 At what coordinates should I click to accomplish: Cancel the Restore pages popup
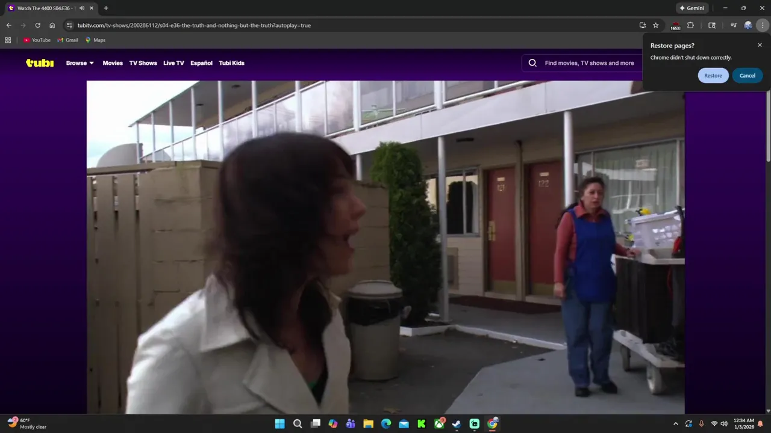[x=748, y=76]
